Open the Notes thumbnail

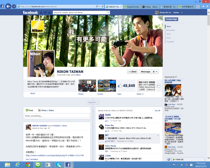146,86
